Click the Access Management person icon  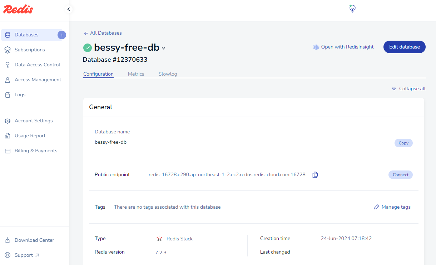pos(8,80)
